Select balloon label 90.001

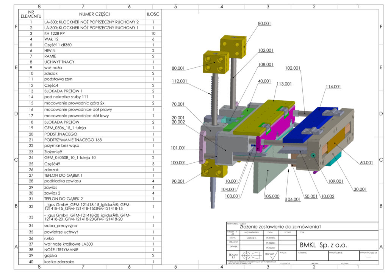coord(178,181)
